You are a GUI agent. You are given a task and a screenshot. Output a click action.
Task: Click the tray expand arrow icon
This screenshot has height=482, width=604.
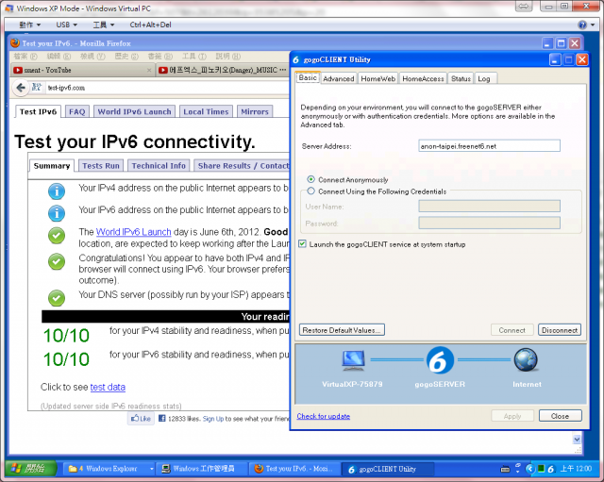[530, 469]
